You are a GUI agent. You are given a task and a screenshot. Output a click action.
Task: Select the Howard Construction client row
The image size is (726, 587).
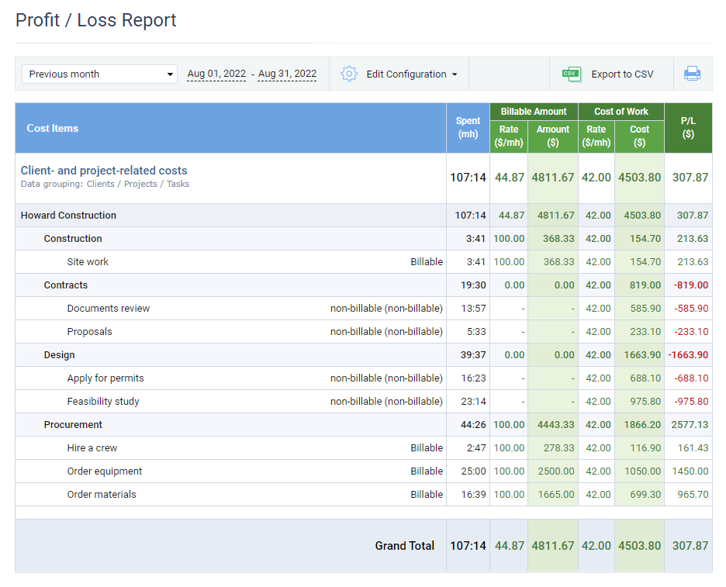point(364,216)
